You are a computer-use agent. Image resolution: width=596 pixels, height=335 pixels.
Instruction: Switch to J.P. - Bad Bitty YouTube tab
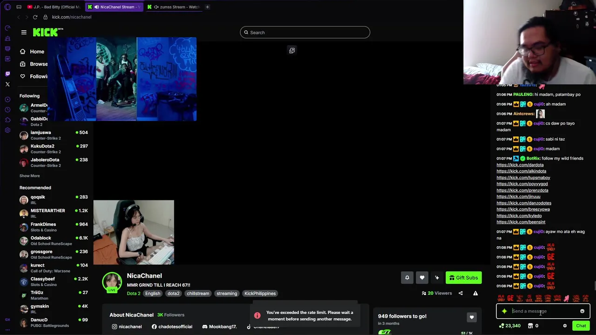point(54,7)
